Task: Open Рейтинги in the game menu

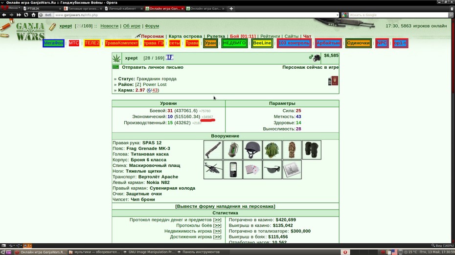Action: pyautogui.click(x=270, y=36)
